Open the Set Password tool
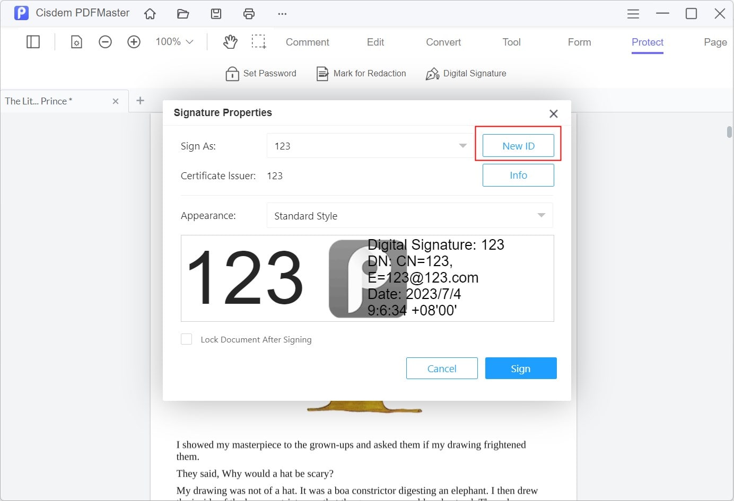Viewport: 734px width, 501px height. [x=260, y=73]
